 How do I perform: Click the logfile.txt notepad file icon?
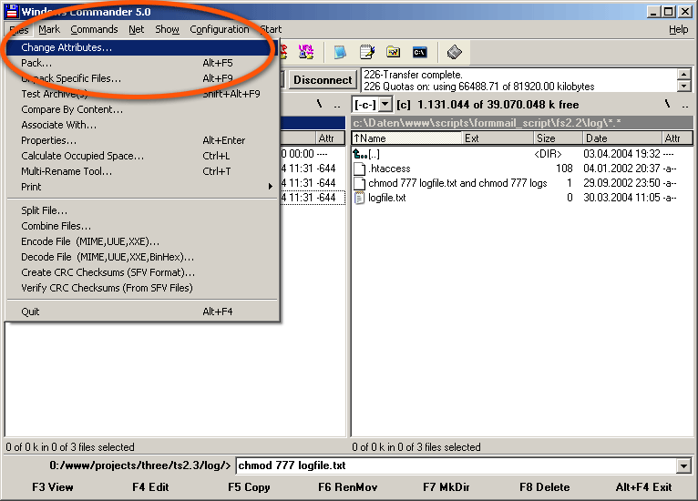[359, 198]
